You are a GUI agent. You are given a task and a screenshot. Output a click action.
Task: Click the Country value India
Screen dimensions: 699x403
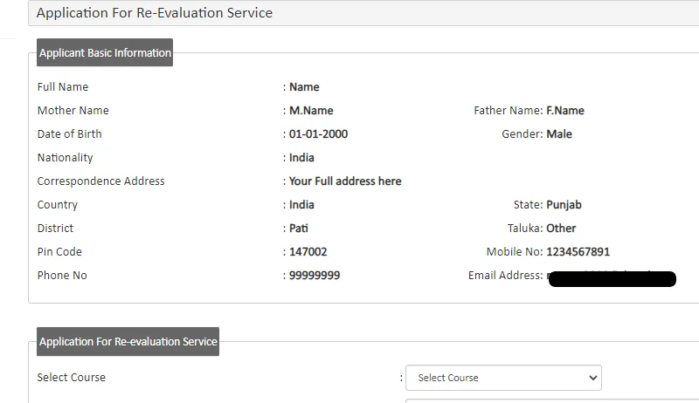301,205
